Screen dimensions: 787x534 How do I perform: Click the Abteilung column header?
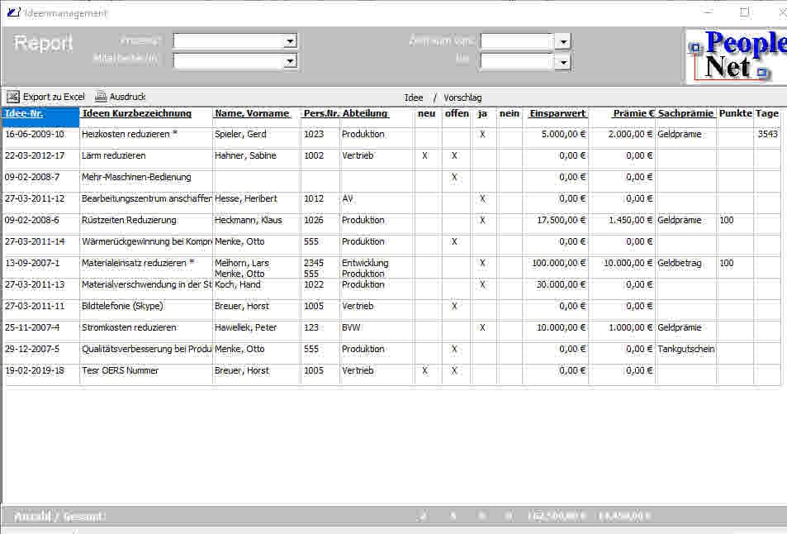pos(365,113)
